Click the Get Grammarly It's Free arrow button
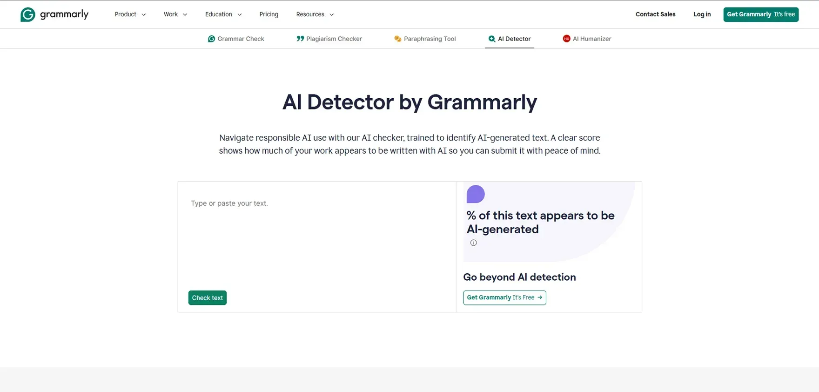Screen dimensions: 819x392 click(x=504, y=297)
